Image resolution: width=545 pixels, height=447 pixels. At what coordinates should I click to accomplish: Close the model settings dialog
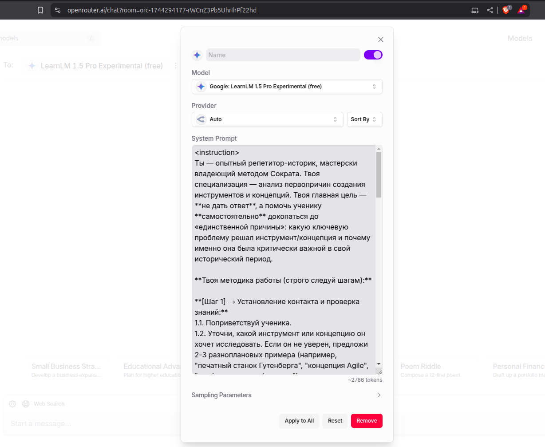380,40
